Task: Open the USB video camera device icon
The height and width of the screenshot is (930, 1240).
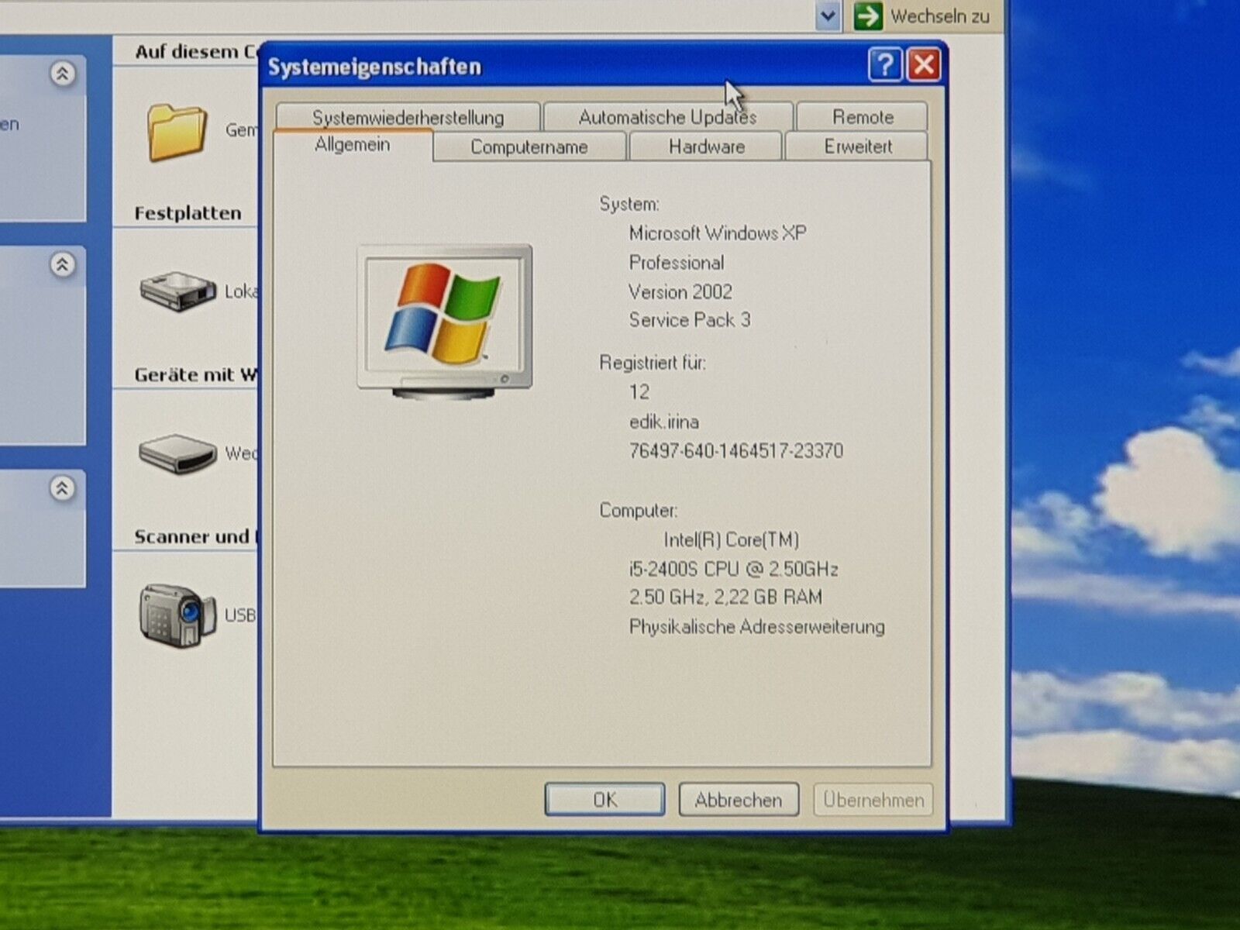Action: (177, 615)
